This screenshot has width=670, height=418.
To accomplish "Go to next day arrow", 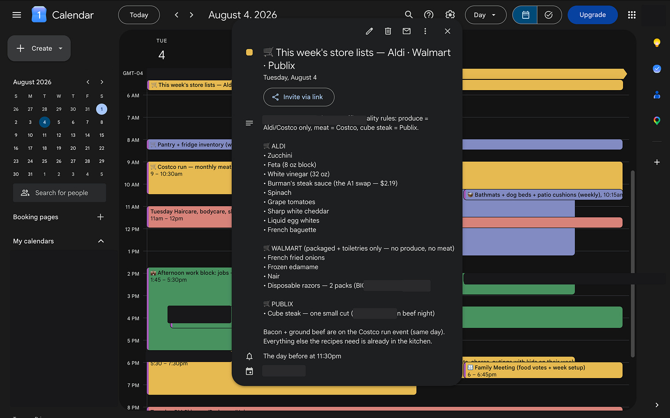I will [191, 15].
